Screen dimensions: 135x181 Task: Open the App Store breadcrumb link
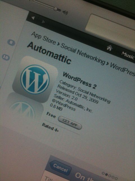pyautogui.click(x=44, y=38)
